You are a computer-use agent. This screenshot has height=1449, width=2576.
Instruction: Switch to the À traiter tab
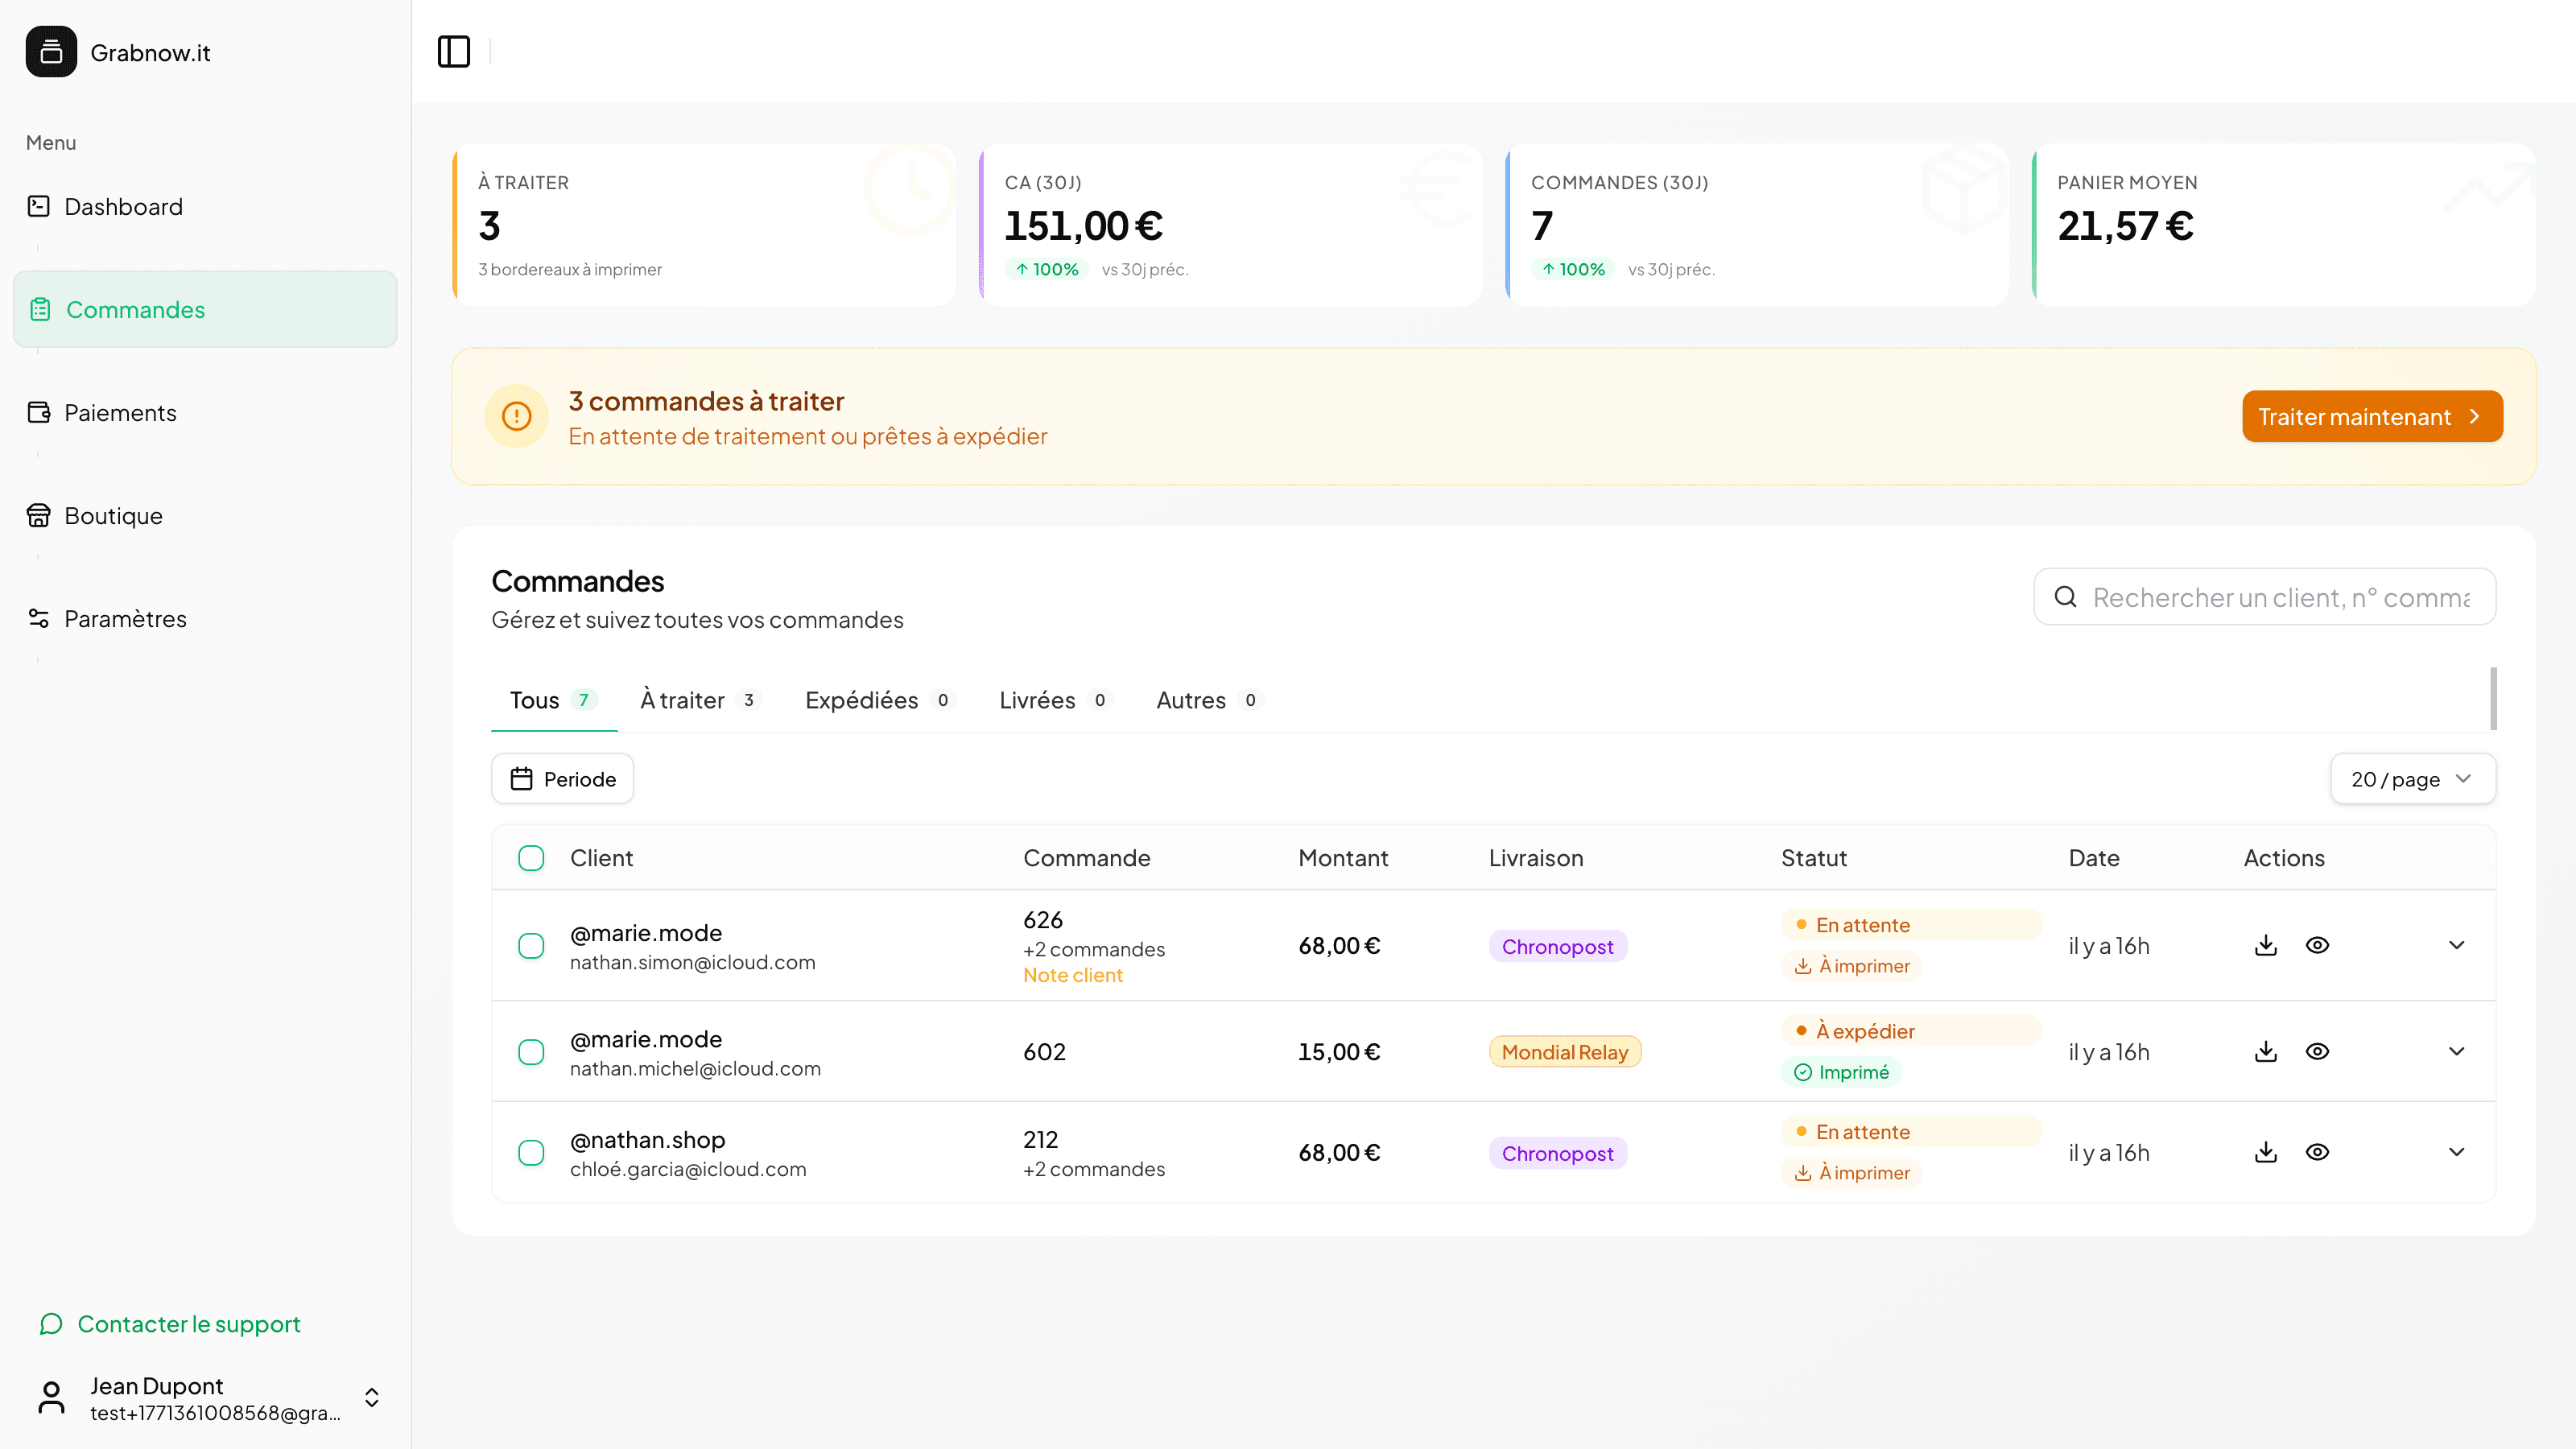(x=683, y=700)
